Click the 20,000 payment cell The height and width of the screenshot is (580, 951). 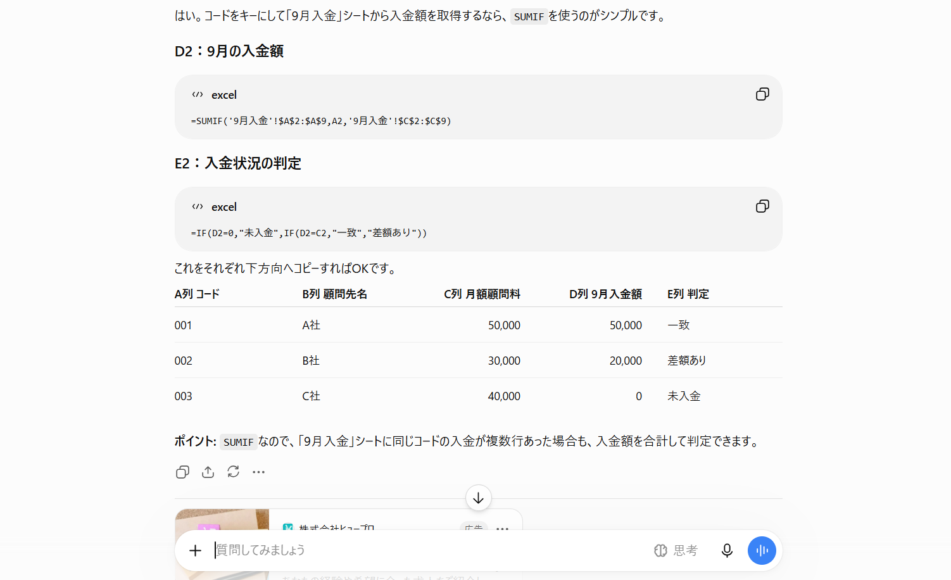tap(626, 360)
